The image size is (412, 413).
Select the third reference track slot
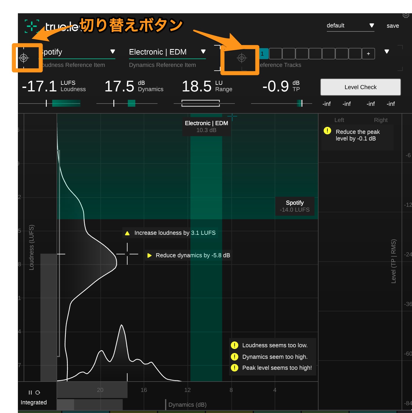[x=289, y=54]
